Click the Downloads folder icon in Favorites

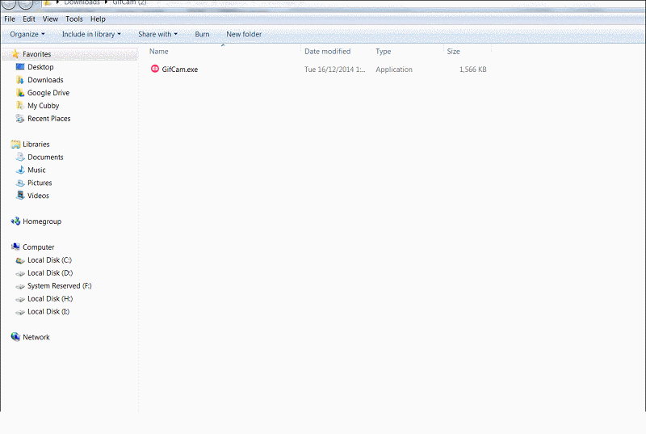[20, 79]
